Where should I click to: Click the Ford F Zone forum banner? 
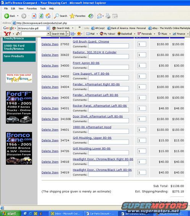(x=19, y=107)
